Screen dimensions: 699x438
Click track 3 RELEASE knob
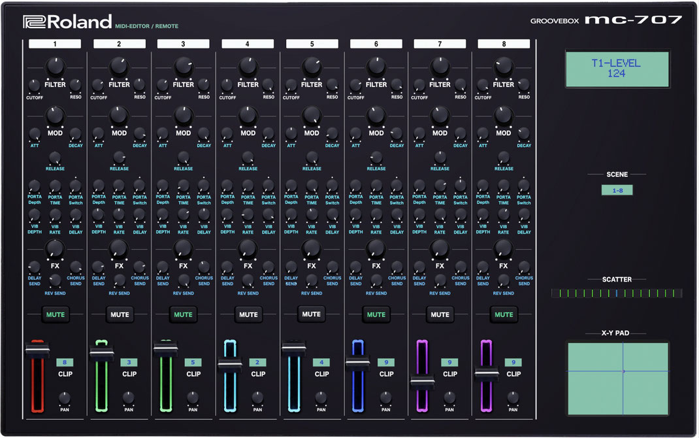click(x=183, y=158)
